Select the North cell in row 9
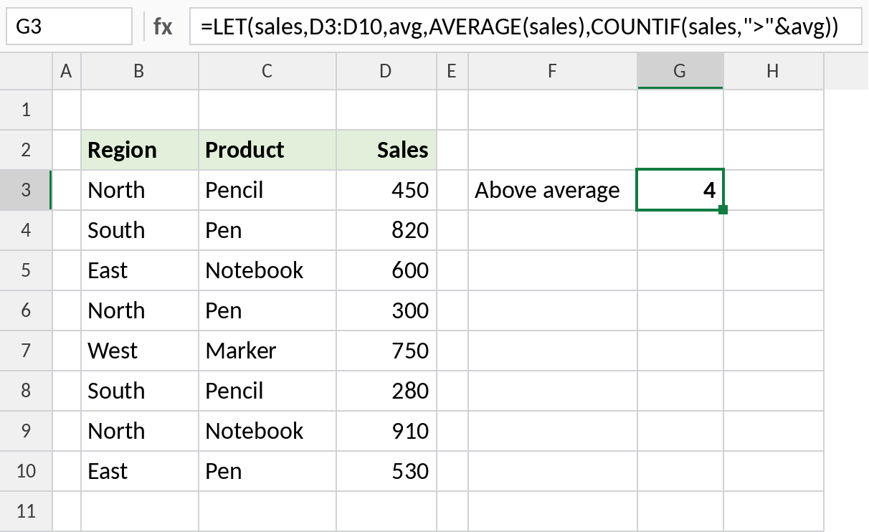Screen dimensions: 869x532 click(140, 431)
